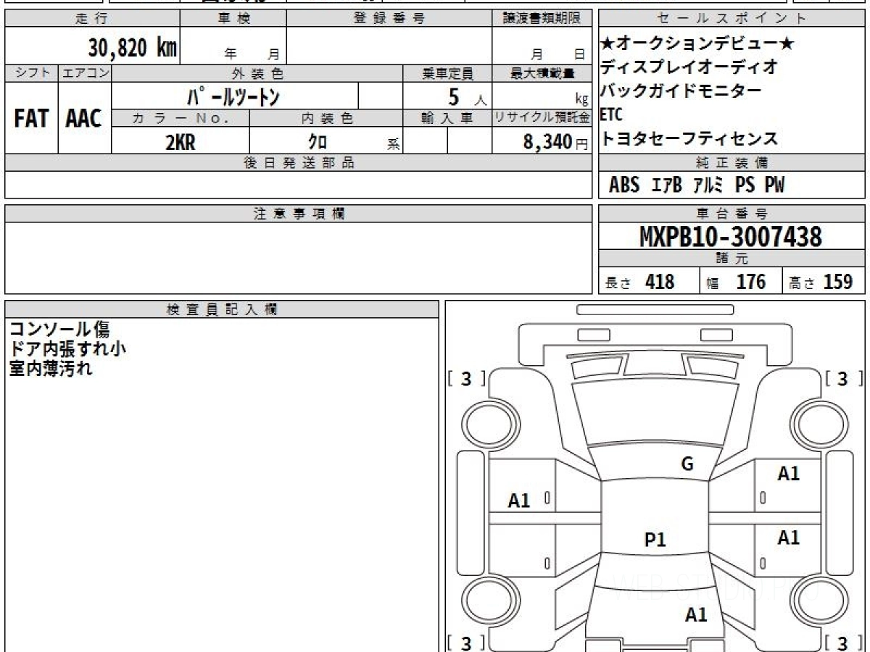Screen dimensions: 870x652
Task: Select the P1 mark on the roof
Action: [655, 540]
